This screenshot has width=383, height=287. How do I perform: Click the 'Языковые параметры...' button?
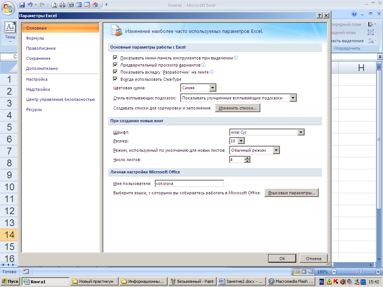tap(291, 193)
